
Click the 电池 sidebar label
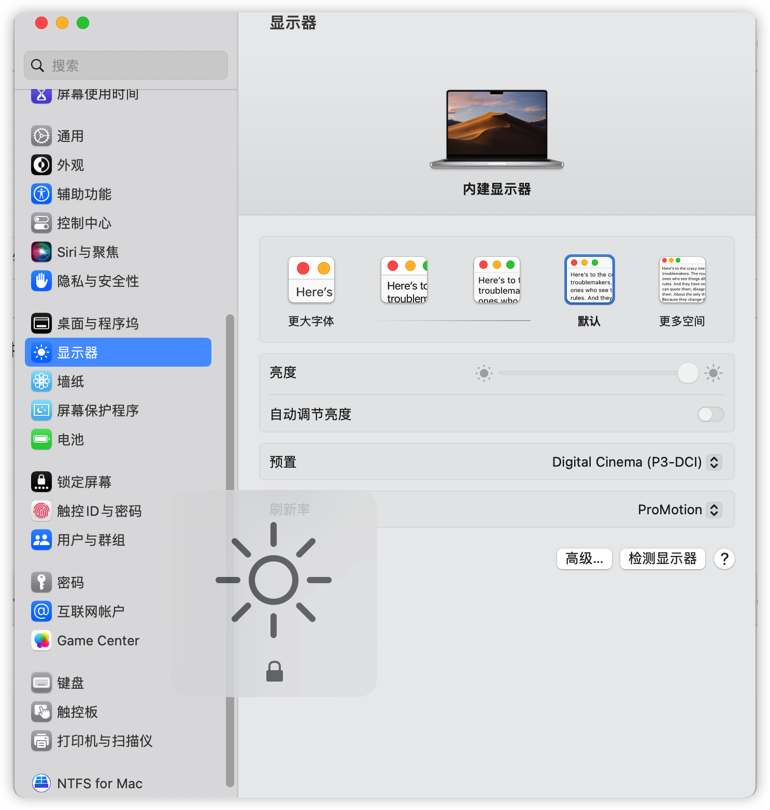[70, 440]
